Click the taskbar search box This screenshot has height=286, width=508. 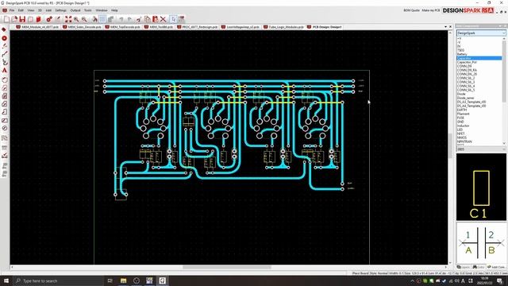click(x=58, y=280)
